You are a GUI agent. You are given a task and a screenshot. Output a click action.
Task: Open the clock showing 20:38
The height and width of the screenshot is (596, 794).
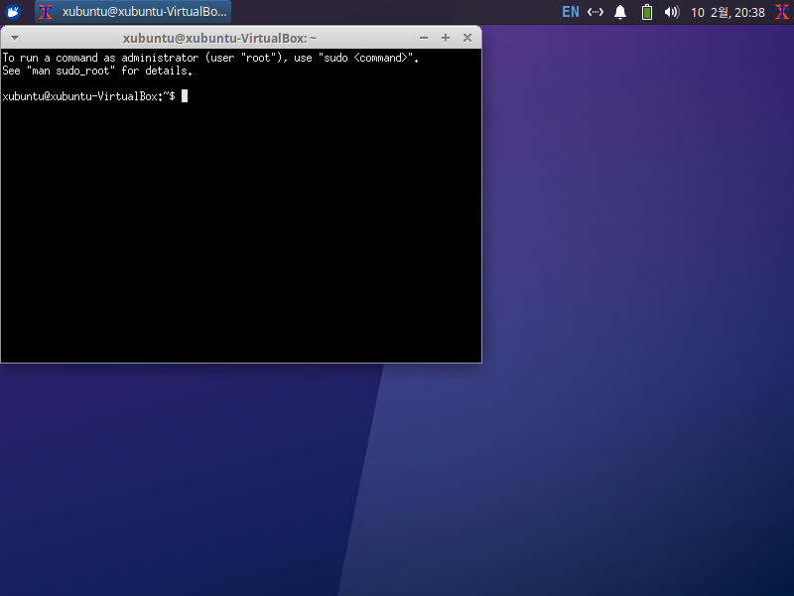[728, 12]
